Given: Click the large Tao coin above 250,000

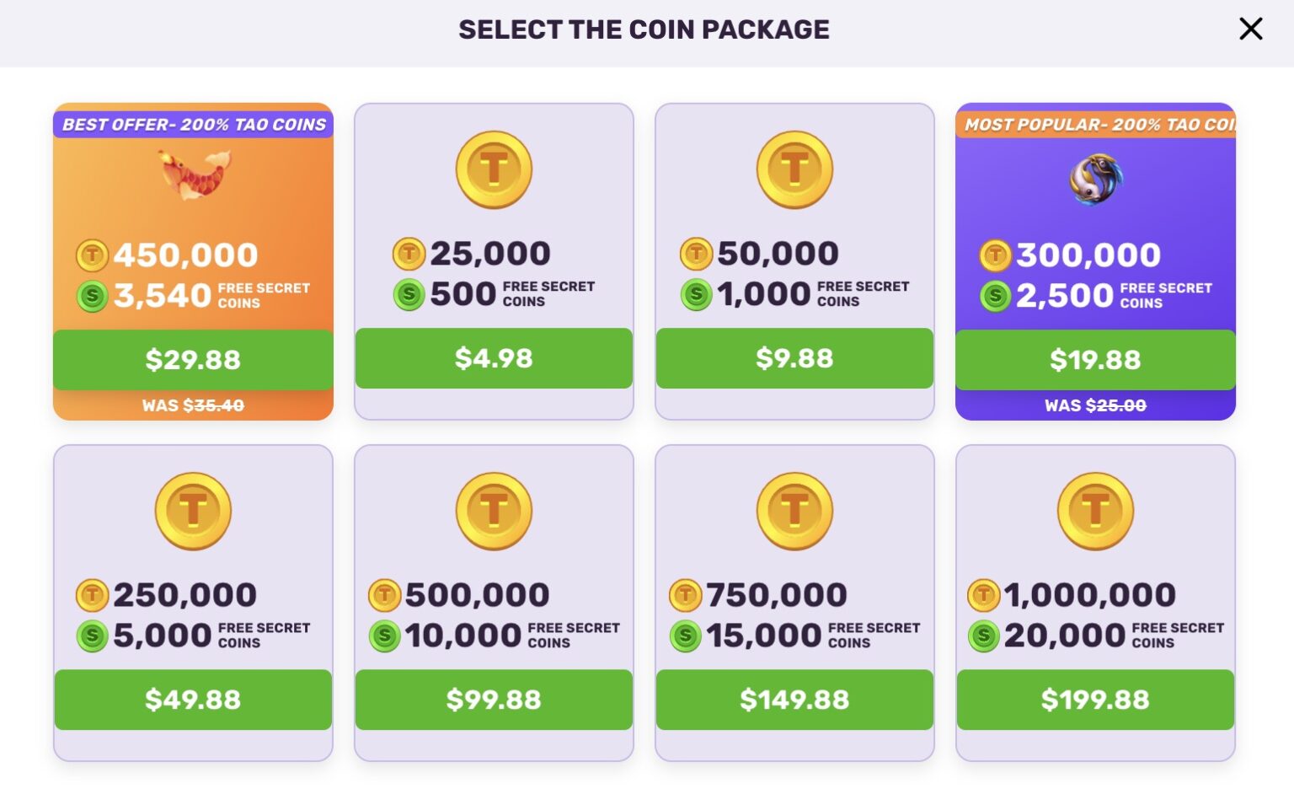Looking at the screenshot, I should point(193,511).
